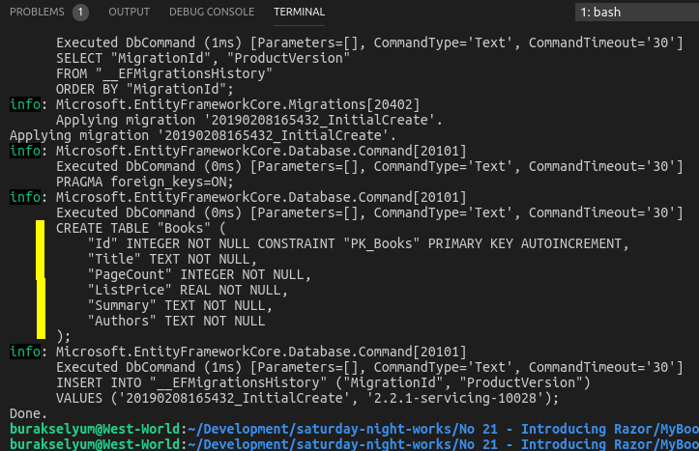Switch to the DEBUG CONSOLE tab

211,13
